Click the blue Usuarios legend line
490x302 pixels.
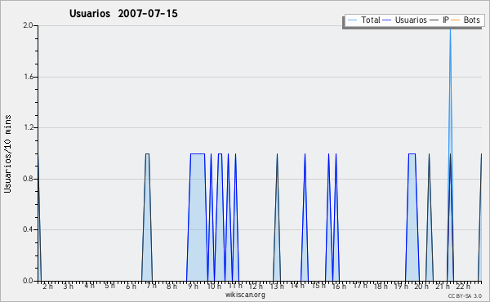(x=387, y=20)
